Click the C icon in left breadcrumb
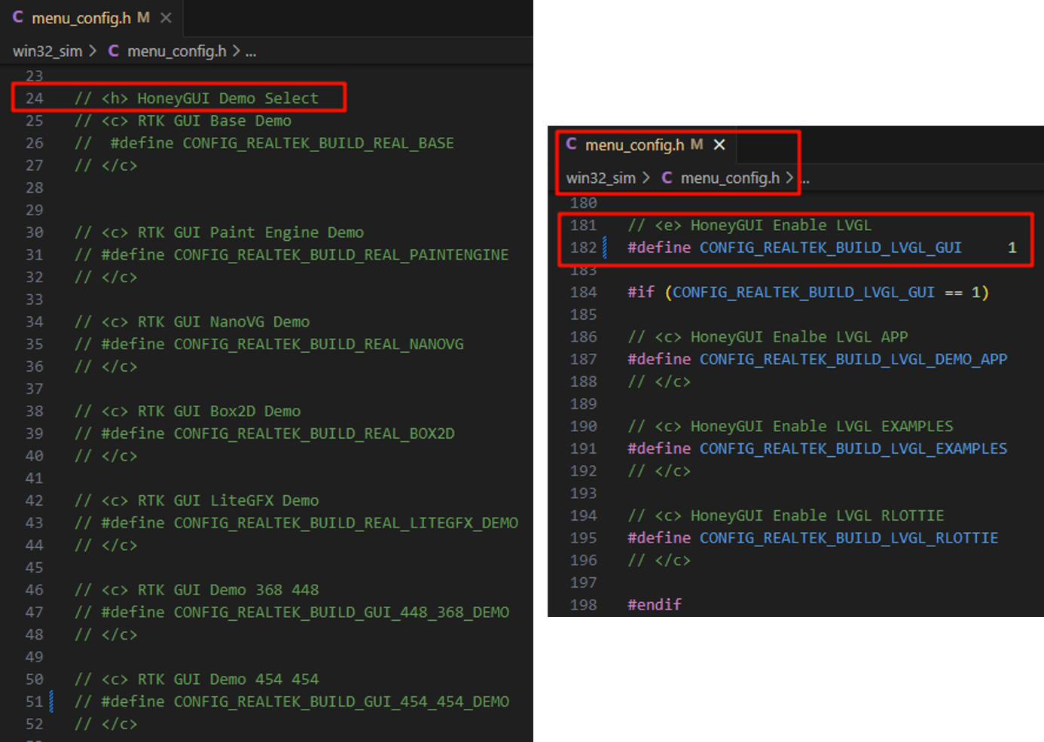The image size is (1044, 742). coord(114,50)
